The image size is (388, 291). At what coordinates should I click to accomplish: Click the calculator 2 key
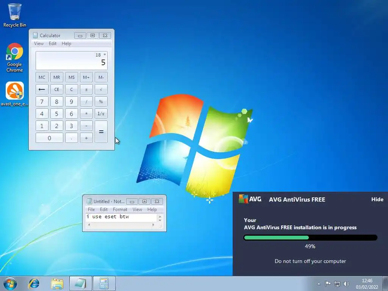click(57, 126)
